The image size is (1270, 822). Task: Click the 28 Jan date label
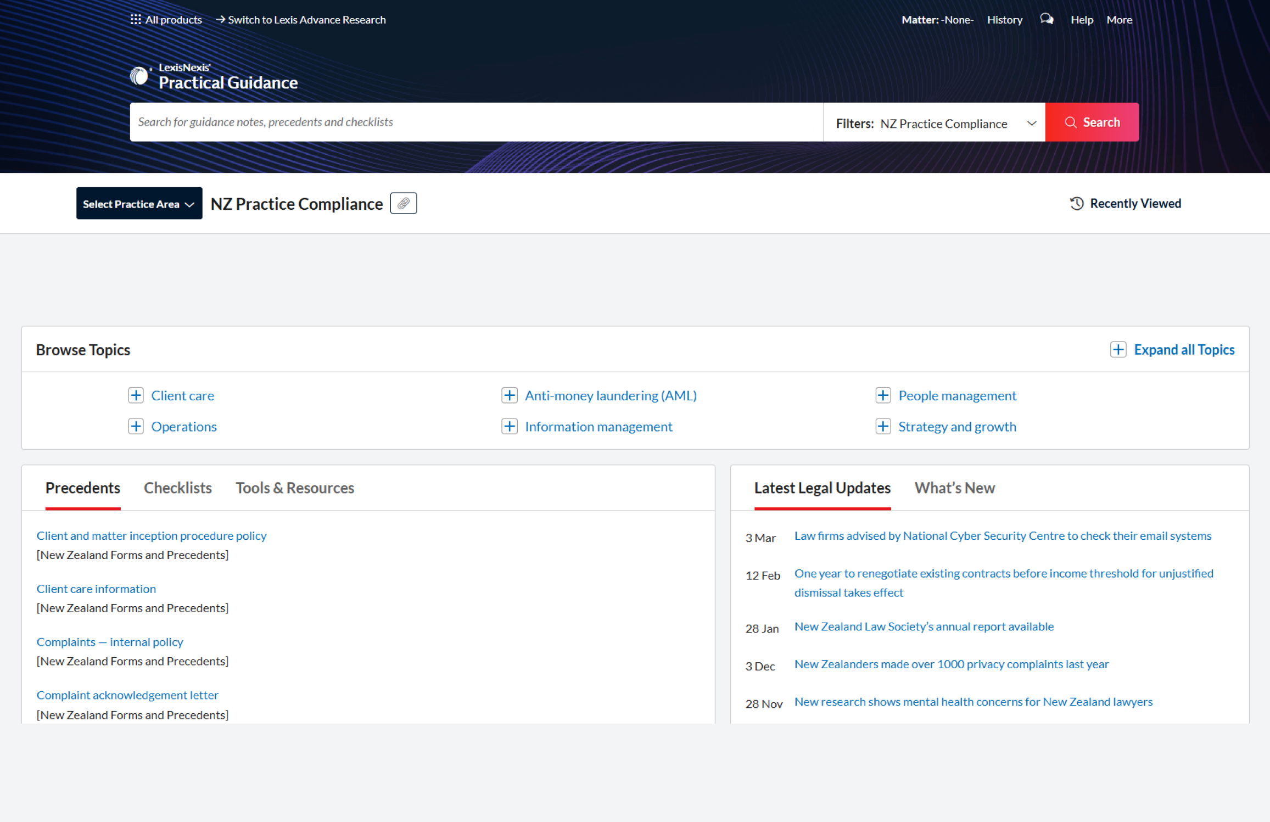762,629
